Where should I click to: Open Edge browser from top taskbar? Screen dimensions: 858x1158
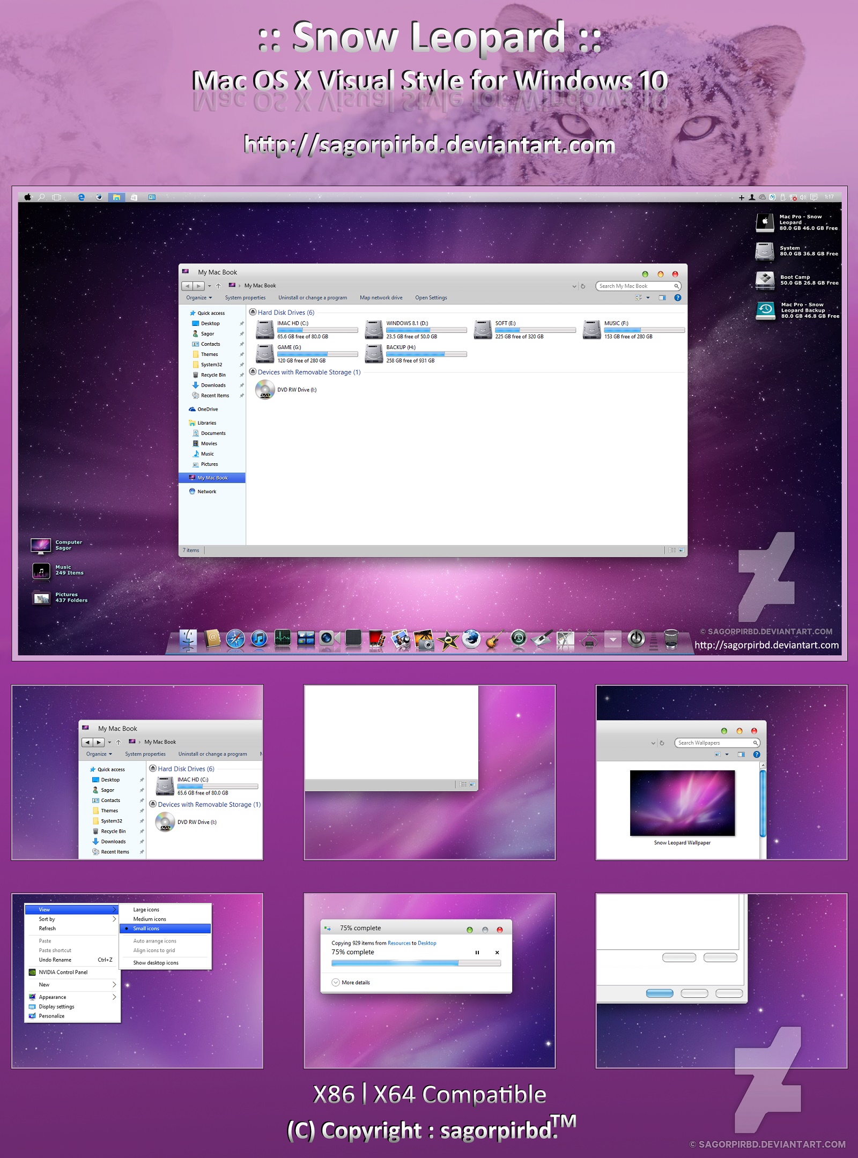coord(82,197)
